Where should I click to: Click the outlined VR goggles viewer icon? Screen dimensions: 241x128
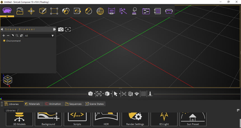[x=169, y=11]
